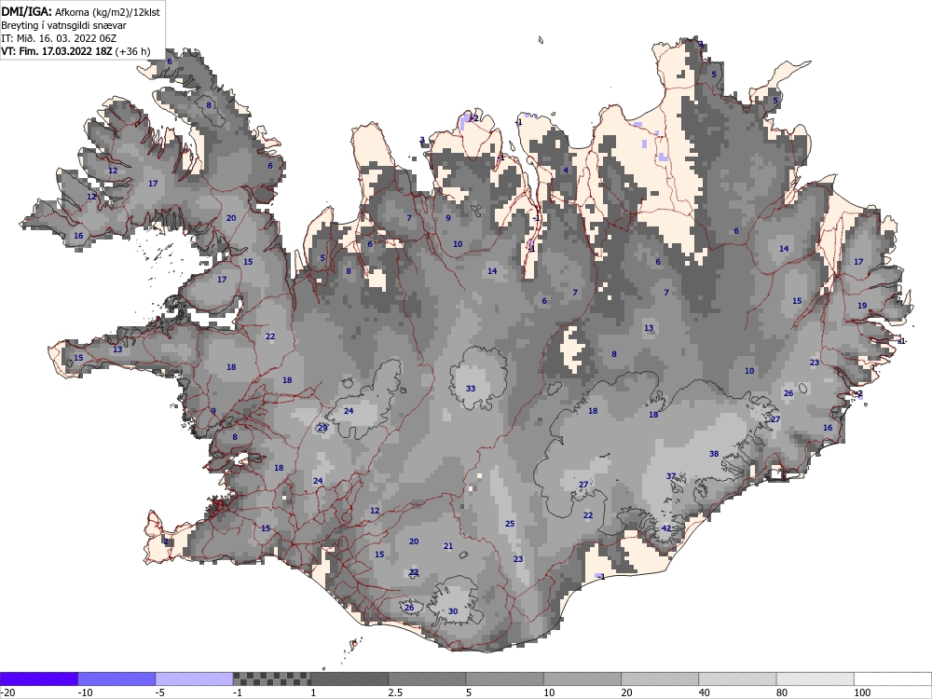Choose the gray 10 to 20 legend swatch
This screenshot has width=932, height=699.
(x=582, y=678)
